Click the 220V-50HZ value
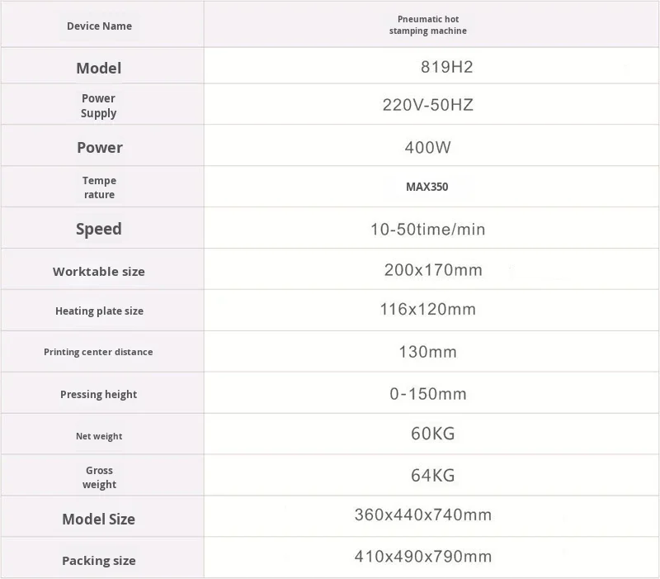660x579 pixels. (x=427, y=105)
